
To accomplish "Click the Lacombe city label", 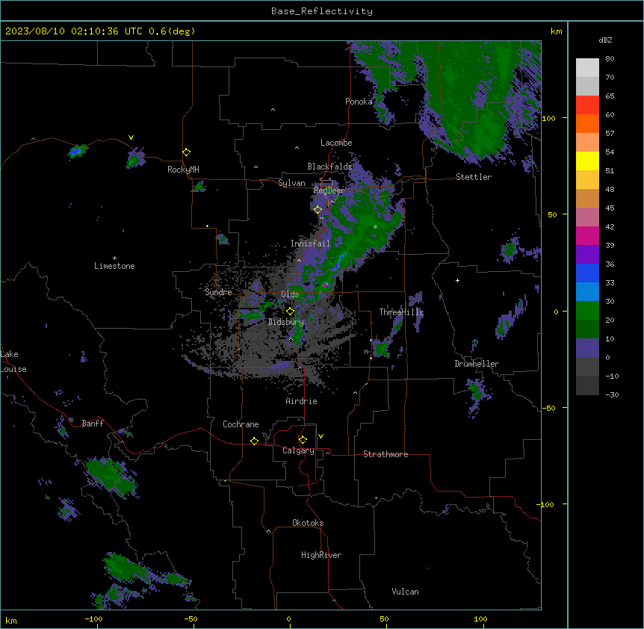I will (336, 143).
